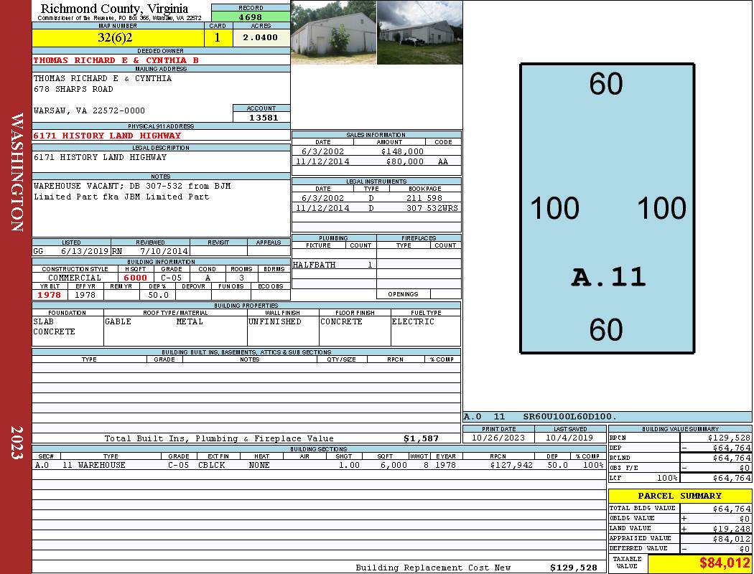The width and height of the screenshot is (754, 574).
Task: Click legal instrument bookpage 211 598
Action: (x=424, y=198)
